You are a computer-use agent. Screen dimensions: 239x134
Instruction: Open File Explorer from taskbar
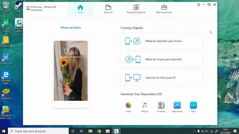tap(90, 131)
